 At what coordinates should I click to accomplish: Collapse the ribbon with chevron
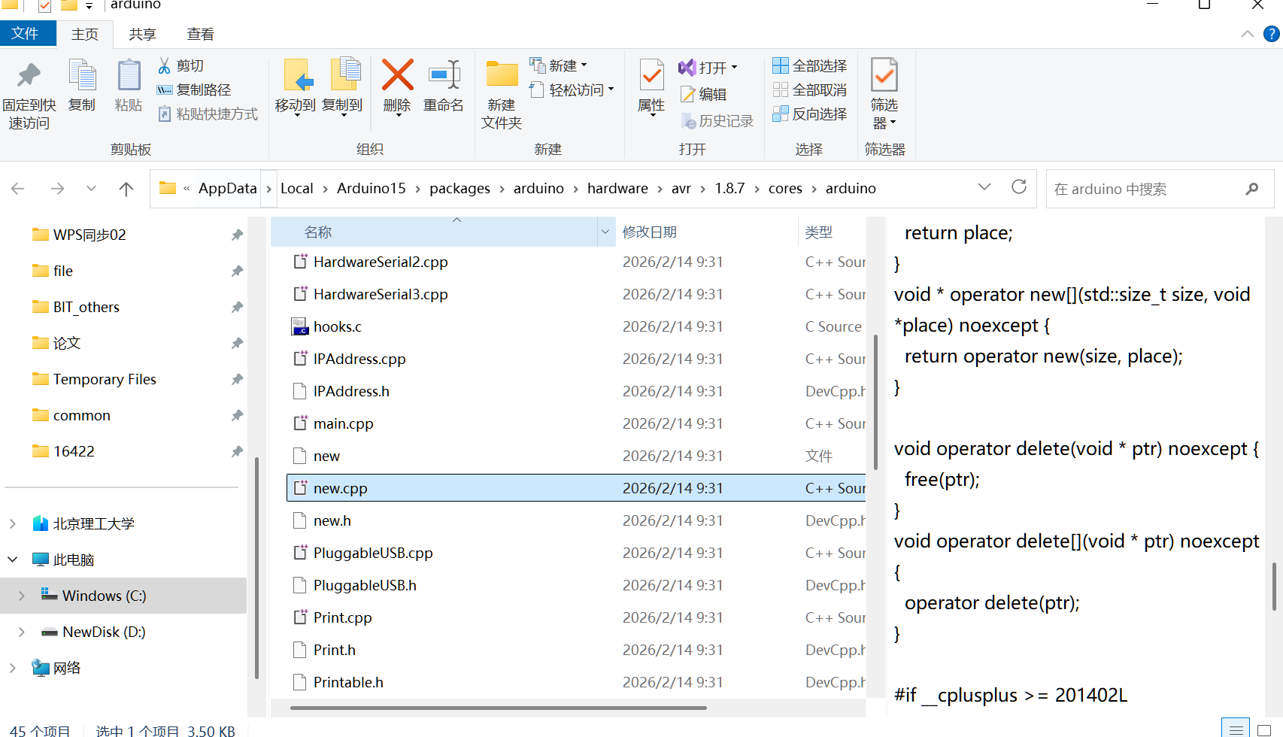[1248, 34]
